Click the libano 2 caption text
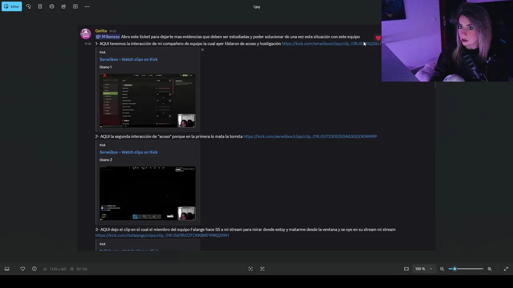This screenshot has height=288, width=513. click(106, 160)
